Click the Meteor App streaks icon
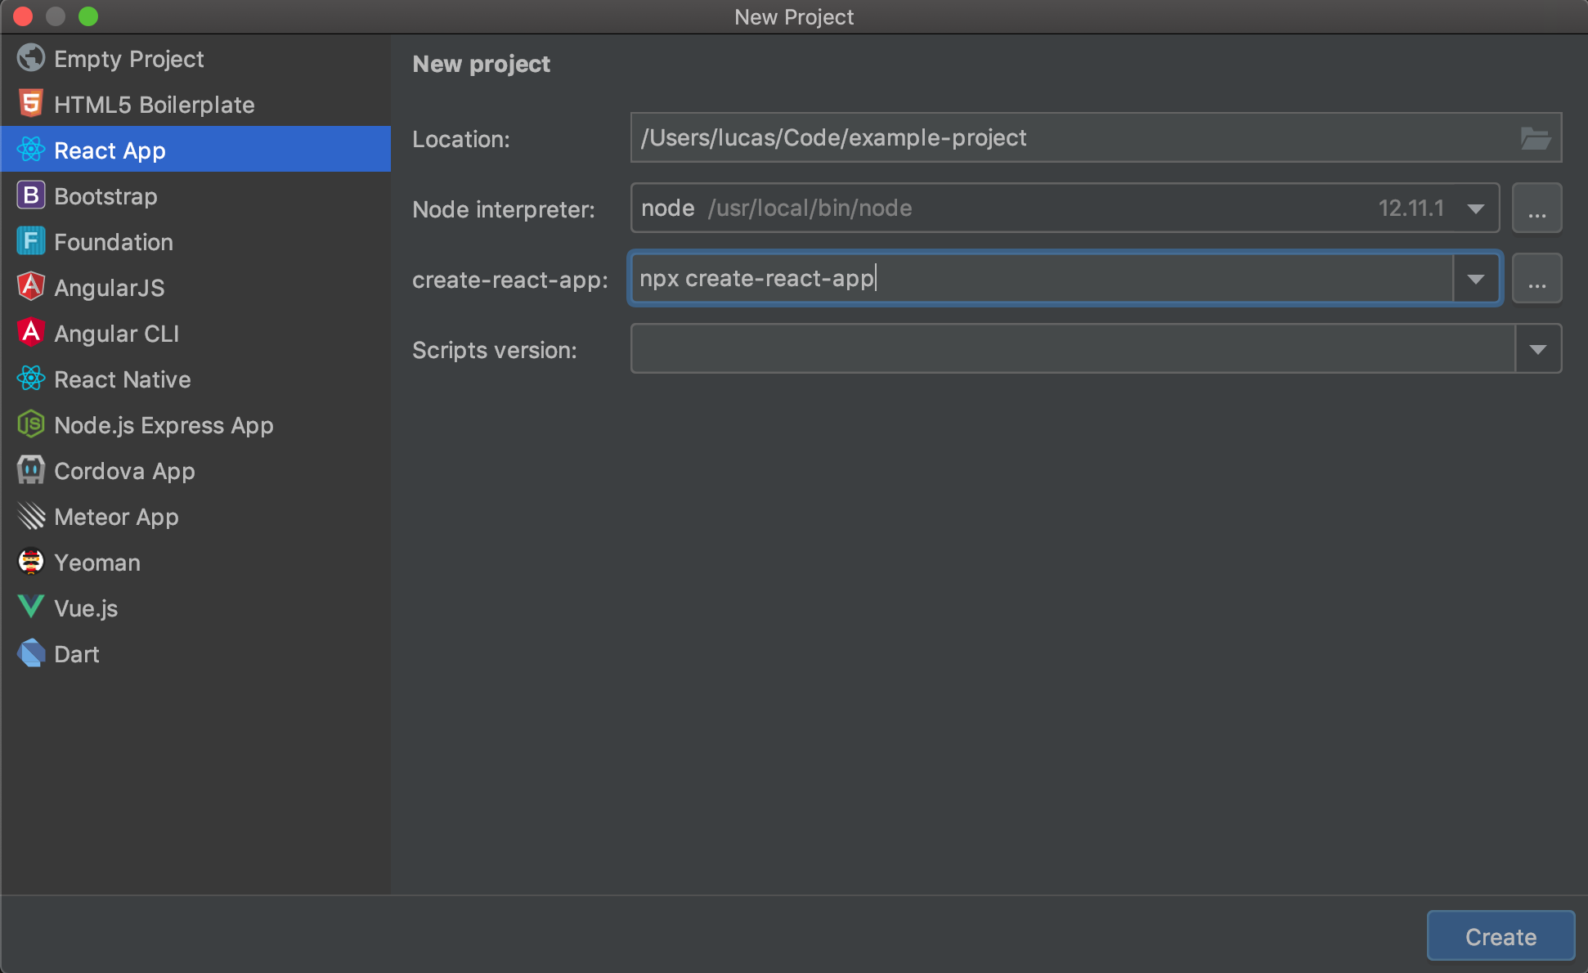The image size is (1588, 973). click(x=31, y=516)
